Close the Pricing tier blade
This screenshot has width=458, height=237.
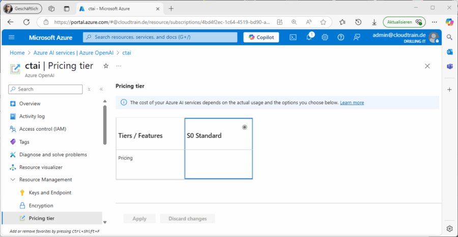(x=427, y=66)
